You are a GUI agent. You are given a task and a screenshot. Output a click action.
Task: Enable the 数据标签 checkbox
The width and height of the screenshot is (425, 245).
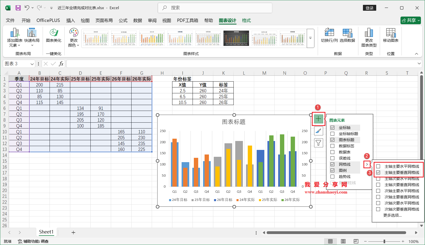tap(333, 146)
